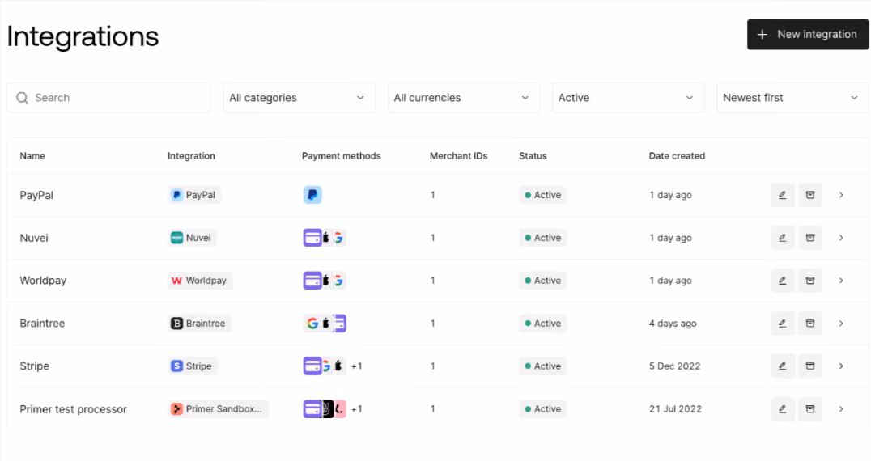Screen dimensions: 871x461
Task: Open the Active status filter dropdown
Action: 628,98
